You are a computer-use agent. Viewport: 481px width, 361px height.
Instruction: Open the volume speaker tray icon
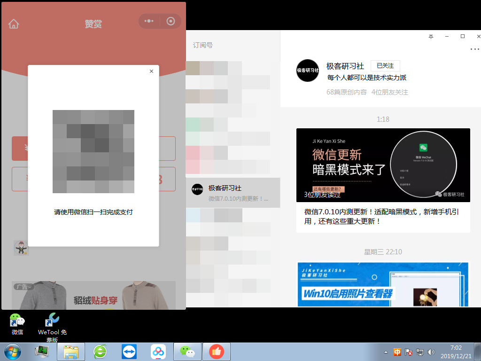coord(431,352)
